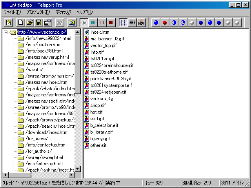Select ts0224netjapan.gif file

(108, 92)
